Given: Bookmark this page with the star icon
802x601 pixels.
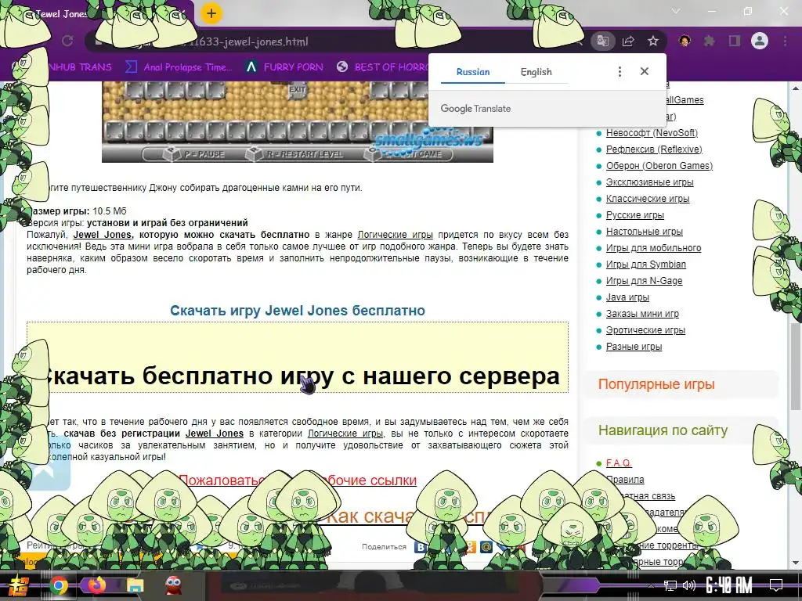Looking at the screenshot, I should click(653, 41).
